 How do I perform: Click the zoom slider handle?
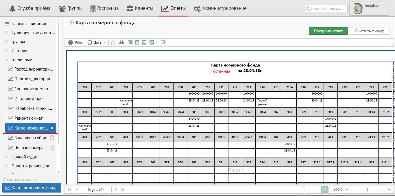click(368, 190)
